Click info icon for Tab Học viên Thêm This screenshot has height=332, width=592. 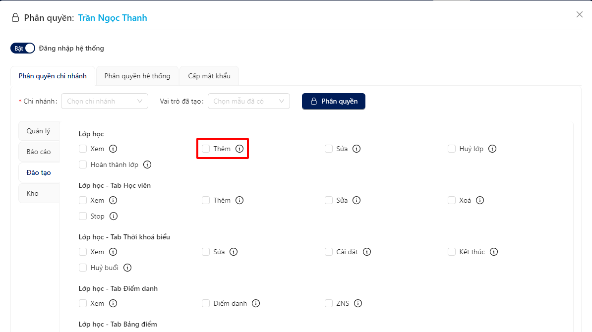tap(239, 200)
